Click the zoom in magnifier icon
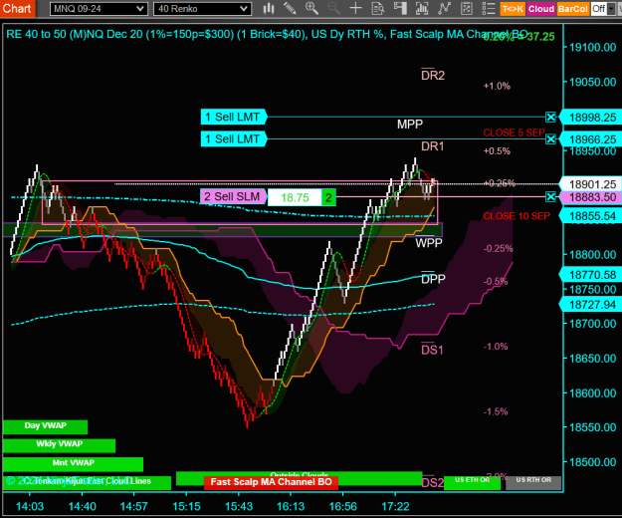This screenshot has height=518, width=622. [311, 8]
